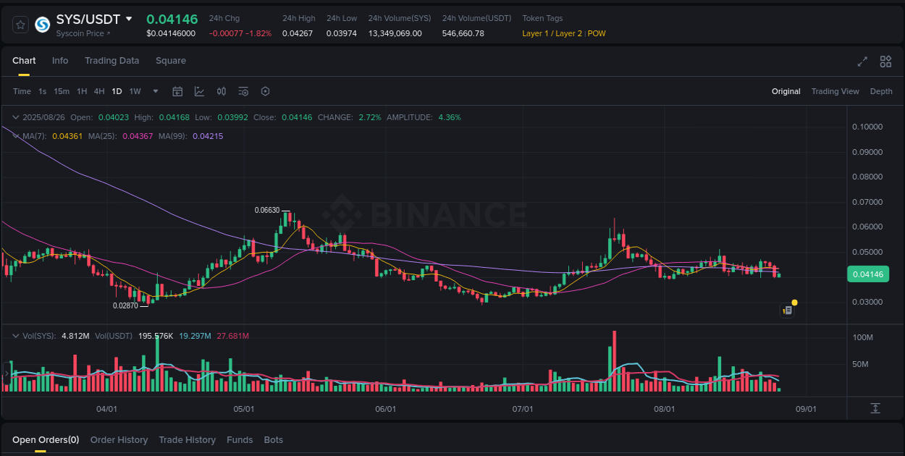This screenshot has width=905, height=456.
Task: Expand chart to fullscreen with diagonal arrows icon
Action: 862,62
